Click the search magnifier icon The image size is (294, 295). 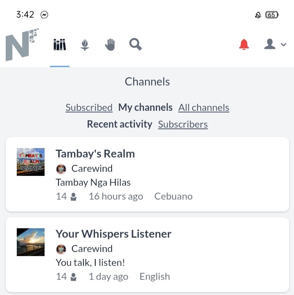click(135, 45)
